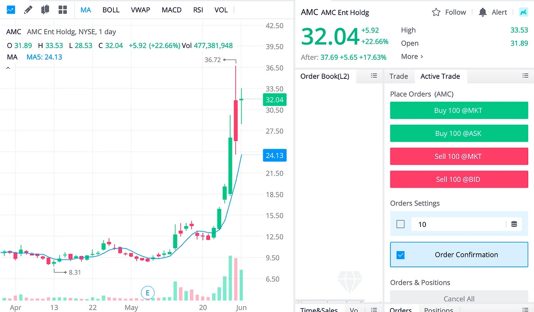Enable the BOLL indicator
Screen dimensions: 534x312
pos(111,10)
